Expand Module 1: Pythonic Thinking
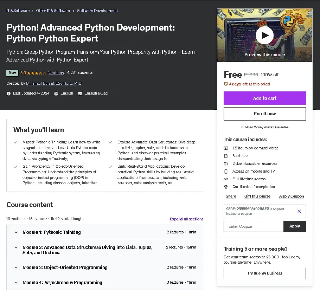This screenshot has height=290, width=320. point(105,232)
